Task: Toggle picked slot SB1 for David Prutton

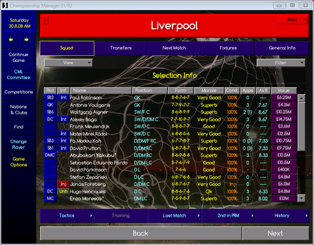Action: coord(50,148)
